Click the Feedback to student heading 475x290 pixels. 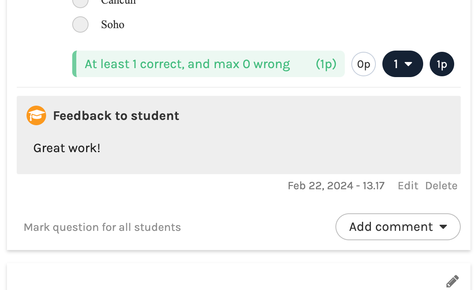coord(116,115)
